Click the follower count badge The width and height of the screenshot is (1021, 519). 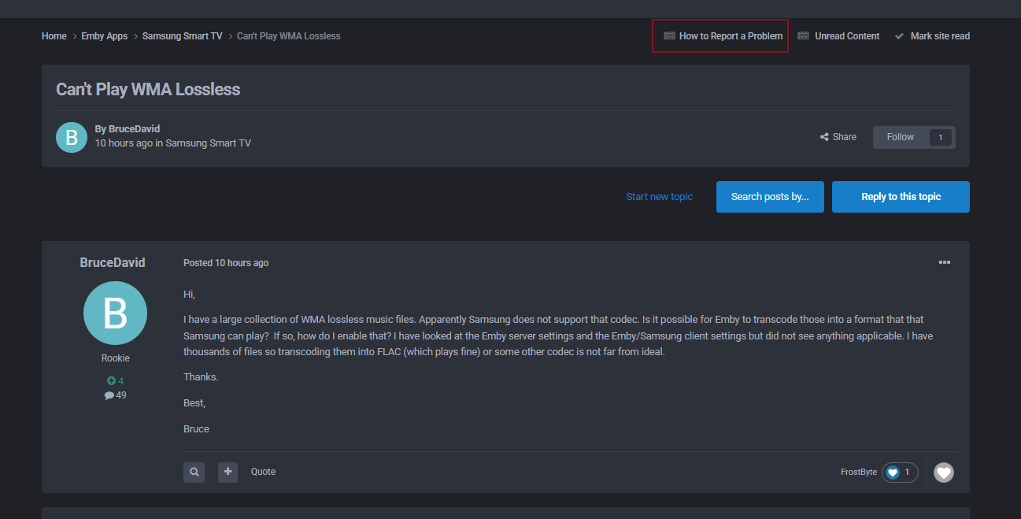click(x=940, y=138)
